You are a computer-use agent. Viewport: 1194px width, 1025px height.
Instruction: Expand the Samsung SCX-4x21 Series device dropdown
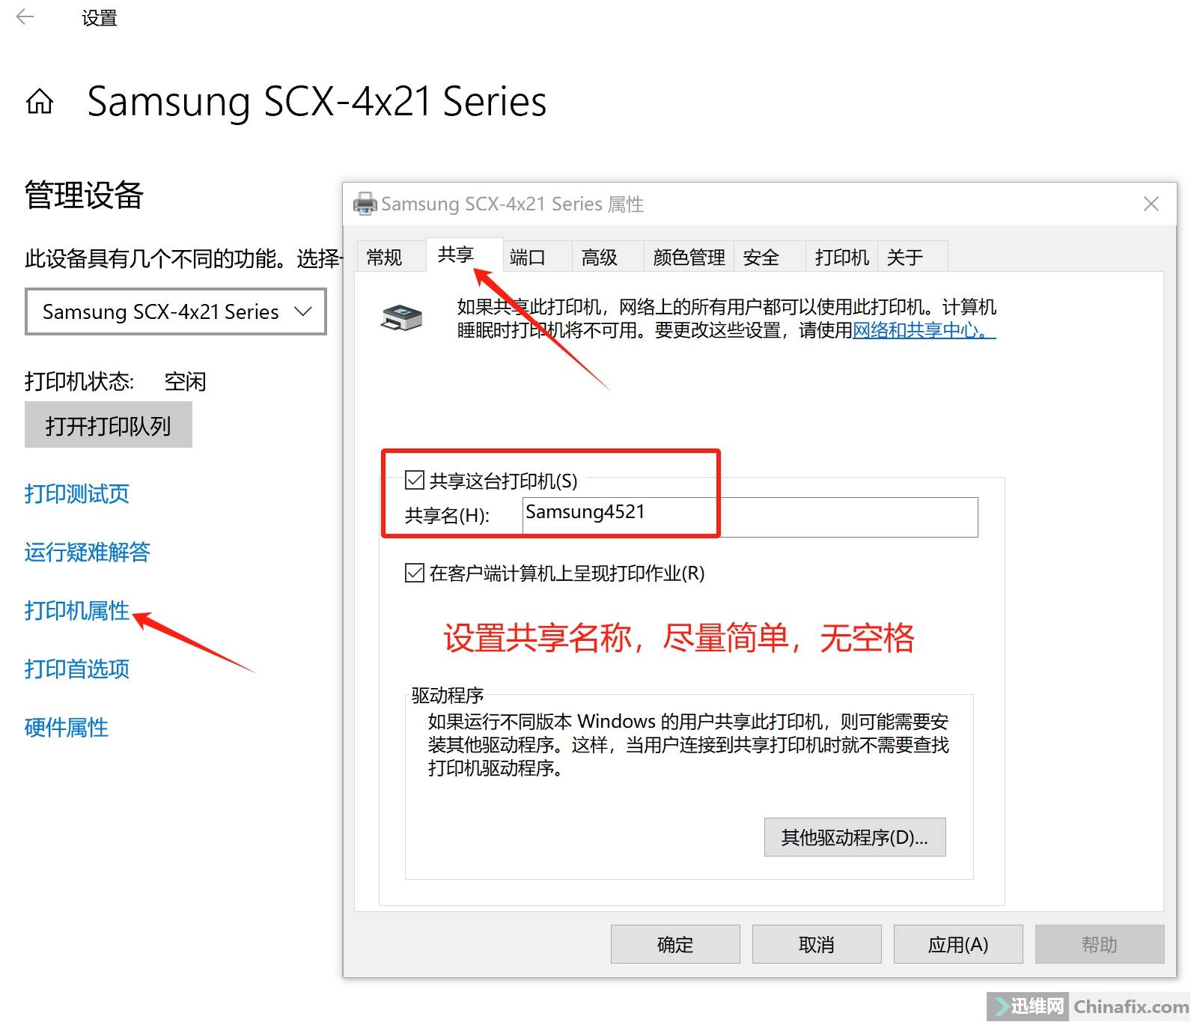pos(176,311)
